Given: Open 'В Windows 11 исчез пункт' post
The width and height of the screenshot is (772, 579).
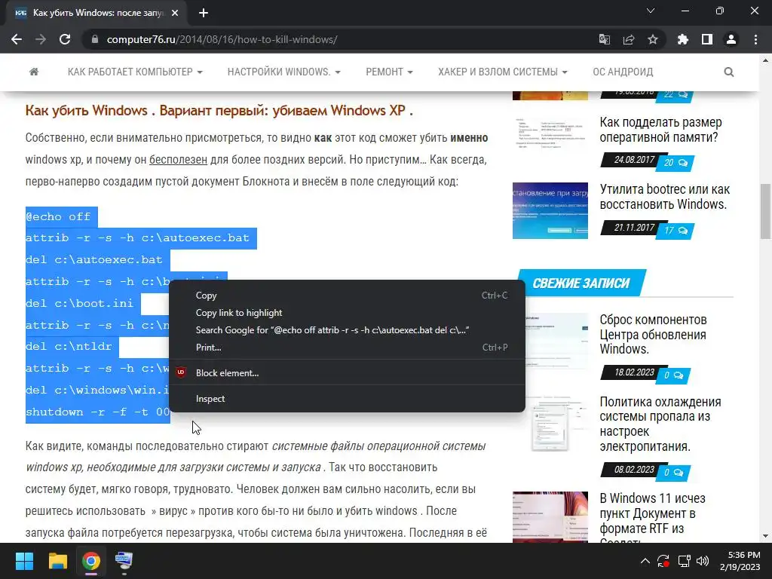Looking at the screenshot, I should (652, 517).
